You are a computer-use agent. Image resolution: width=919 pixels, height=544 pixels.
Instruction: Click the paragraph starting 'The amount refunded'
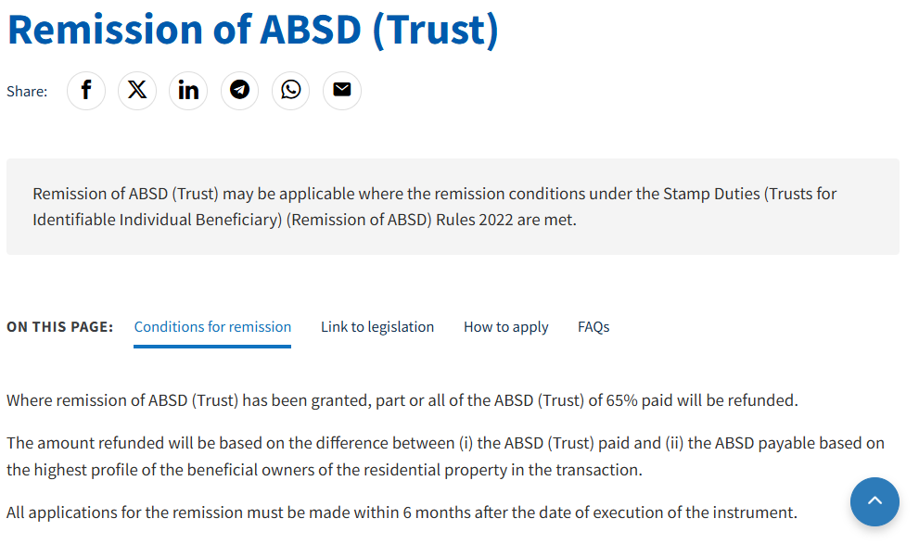[445, 444]
